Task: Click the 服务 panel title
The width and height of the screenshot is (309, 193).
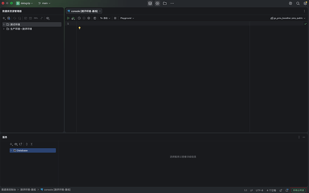Action: click(5, 137)
